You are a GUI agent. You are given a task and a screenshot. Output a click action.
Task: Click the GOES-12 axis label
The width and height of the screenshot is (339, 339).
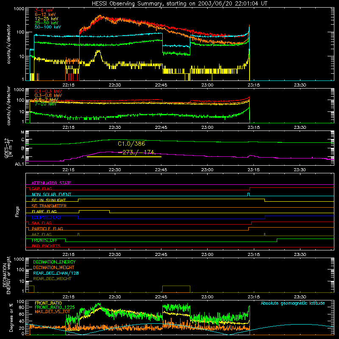point(8,148)
